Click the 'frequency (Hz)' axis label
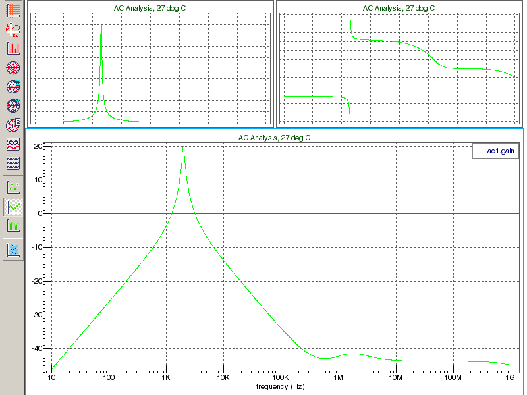The height and width of the screenshot is (395, 527). click(281, 386)
